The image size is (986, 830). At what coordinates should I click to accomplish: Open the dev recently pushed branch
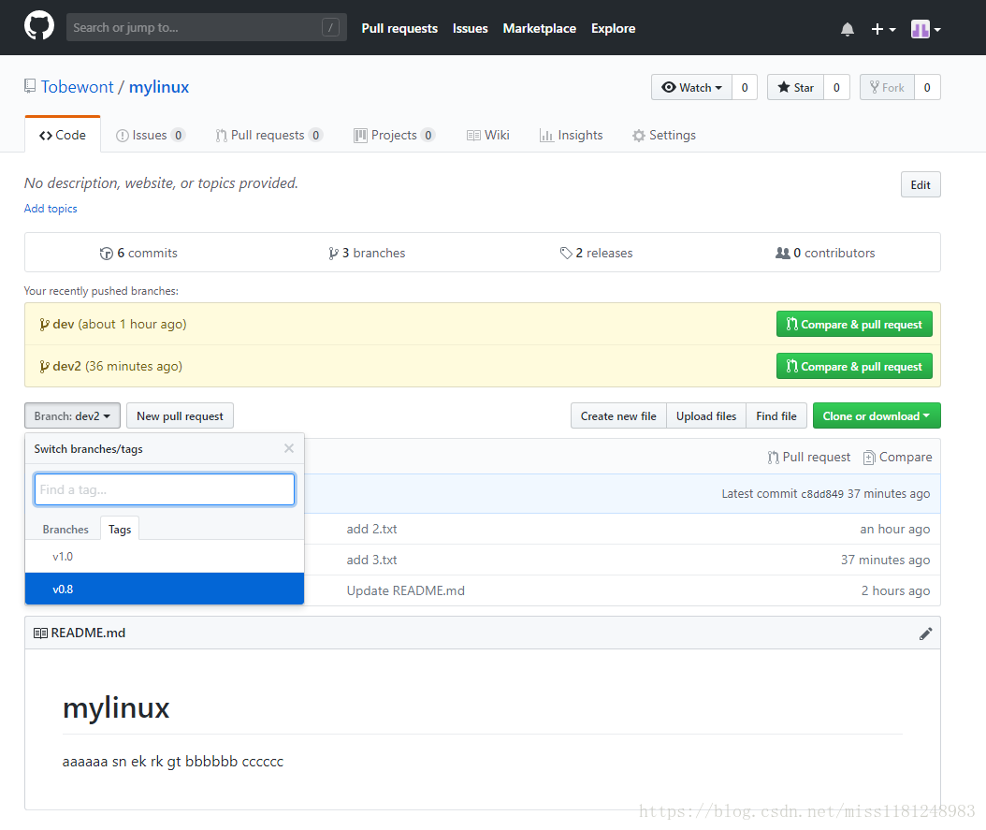pos(64,325)
